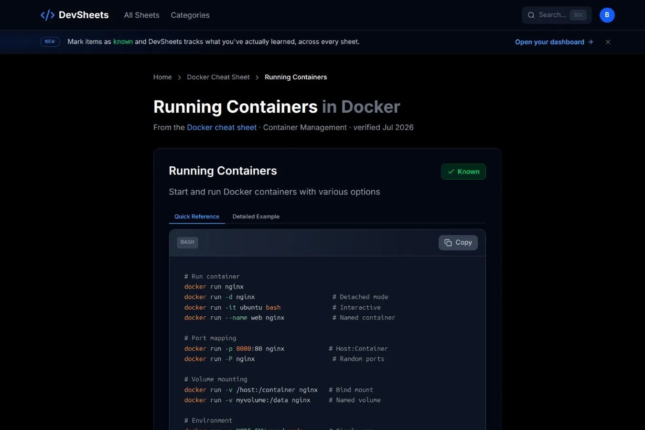This screenshot has width=645, height=430.
Task: Click the dashboard arrow icon
Action: tap(591, 42)
